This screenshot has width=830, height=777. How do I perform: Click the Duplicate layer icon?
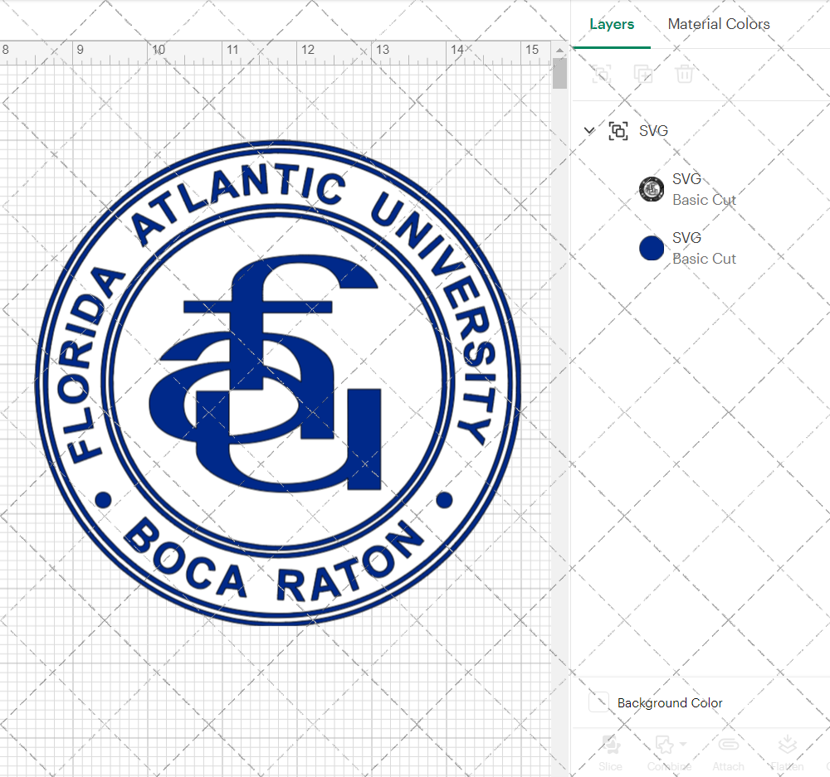click(x=642, y=74)
